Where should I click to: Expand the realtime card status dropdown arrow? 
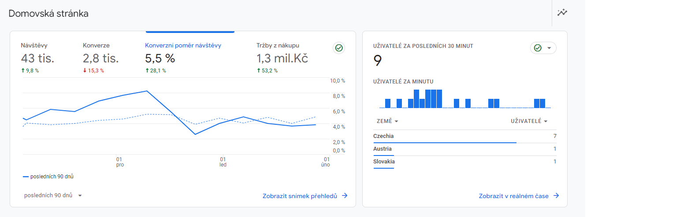coord(549,48)
